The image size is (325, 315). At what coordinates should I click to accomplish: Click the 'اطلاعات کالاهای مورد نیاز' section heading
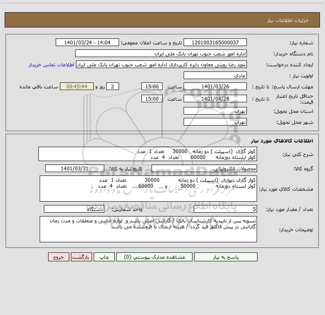click(x=282, y=140)
